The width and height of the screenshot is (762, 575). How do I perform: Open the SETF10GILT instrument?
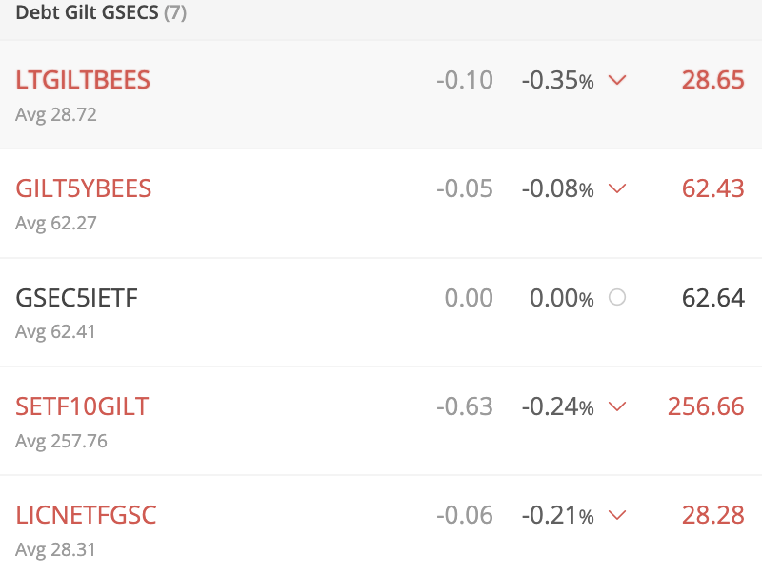[x=82, y=406]
